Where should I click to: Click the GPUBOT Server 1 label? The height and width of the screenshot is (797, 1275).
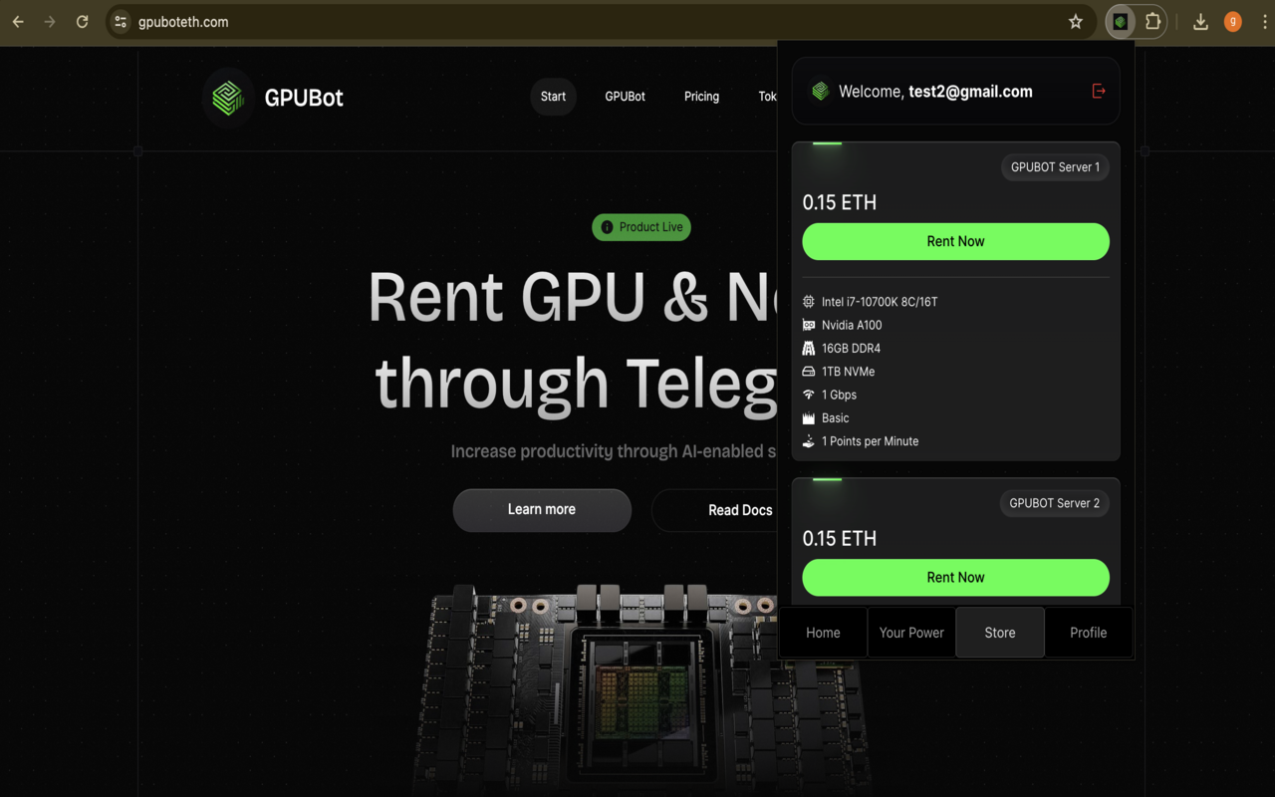coord(1055,167)
